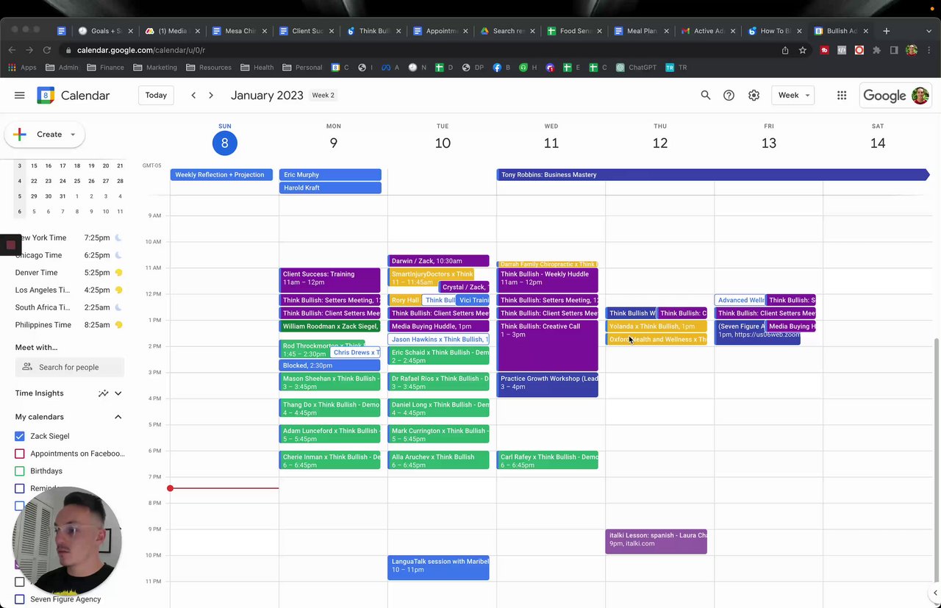The height and width of the screenshot is (608, 941).
Task: Open the TR bookmark
Action: point(676,68)
